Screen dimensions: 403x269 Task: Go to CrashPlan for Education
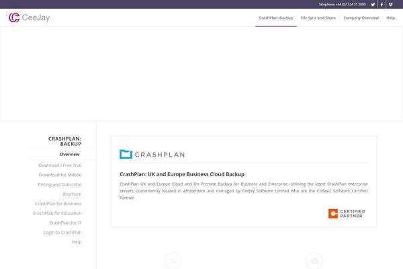click(57, 213)
